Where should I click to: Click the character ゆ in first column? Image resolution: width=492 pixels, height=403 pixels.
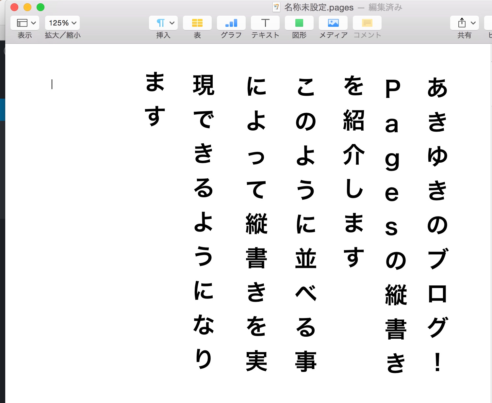click(437, 156)
